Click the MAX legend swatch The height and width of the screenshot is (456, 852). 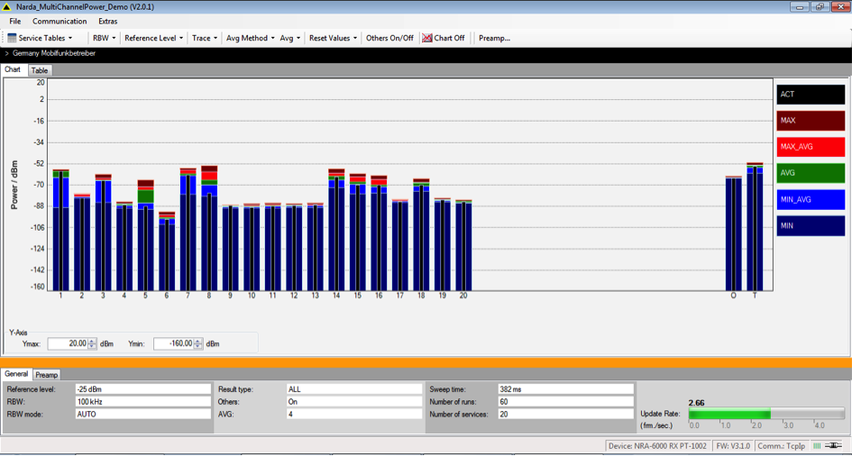[811, 121]
